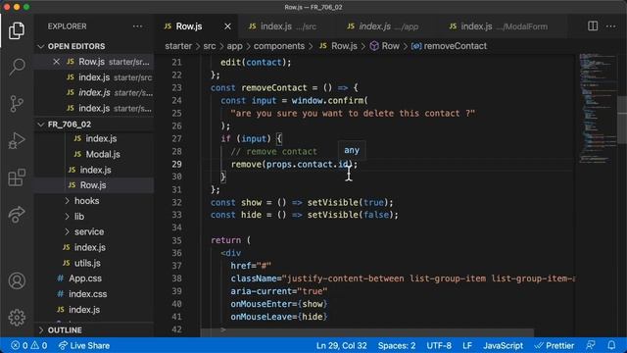Screen dimensions: 627x353
Task: Click the Explorer more actions ellipsis
Action: [x=137, y=26]
